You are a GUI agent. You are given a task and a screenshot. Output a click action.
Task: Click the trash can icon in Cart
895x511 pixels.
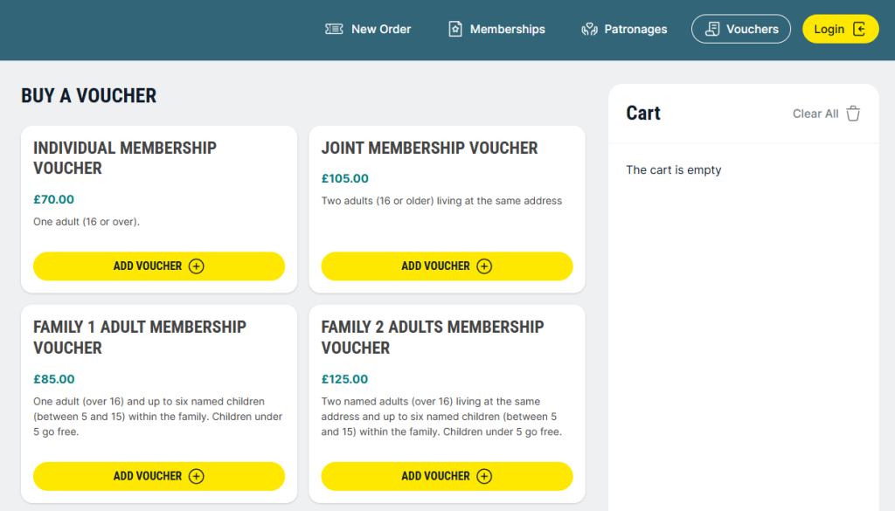pos(854,114)
